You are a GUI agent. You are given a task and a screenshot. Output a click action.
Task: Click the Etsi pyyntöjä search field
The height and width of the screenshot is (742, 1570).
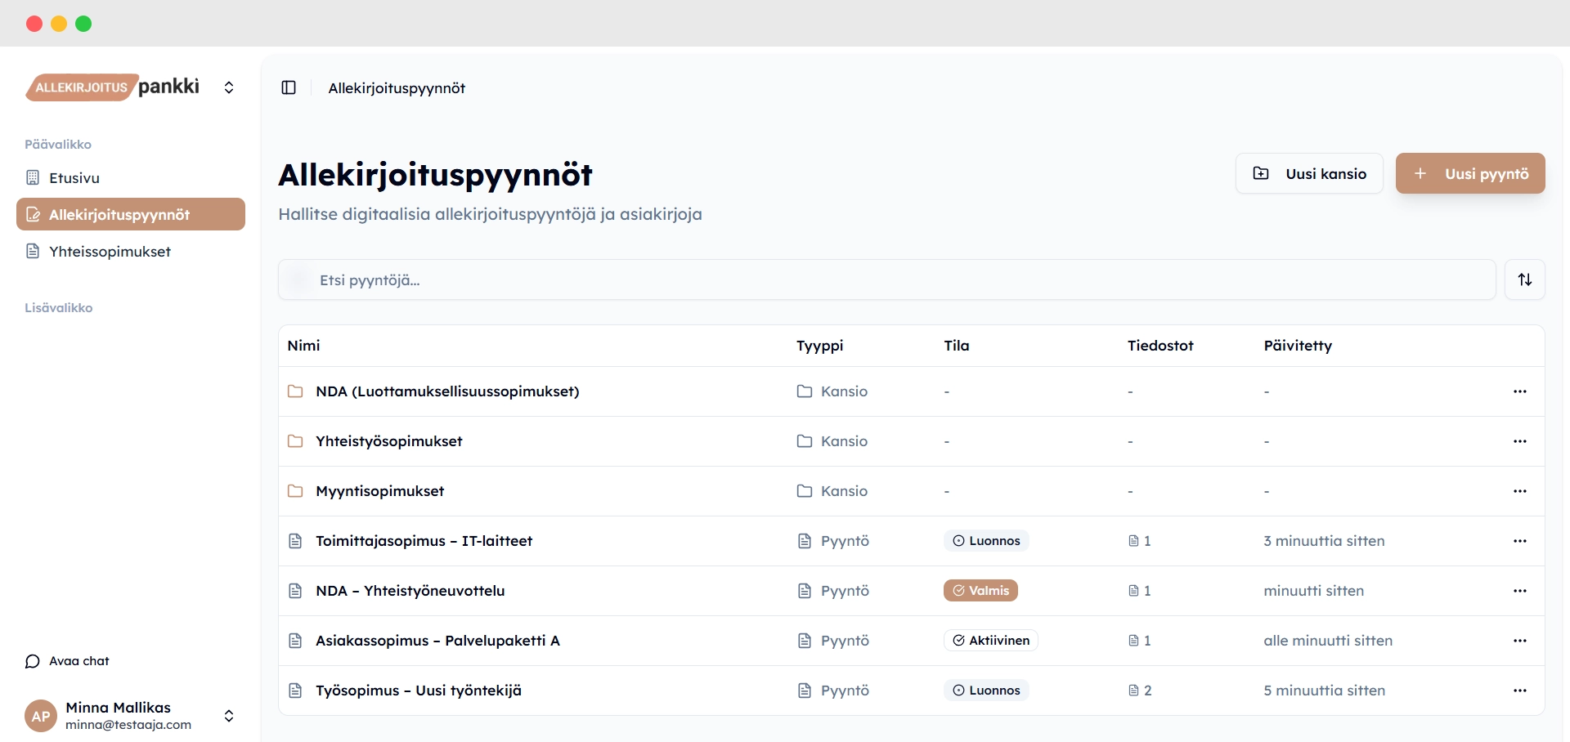pos(886,280)
